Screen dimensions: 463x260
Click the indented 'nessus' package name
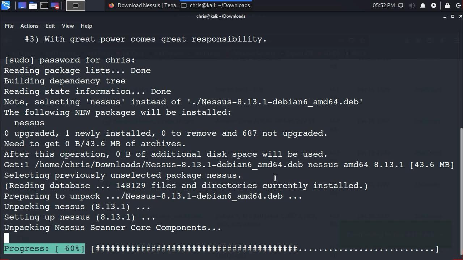point(29,123)
